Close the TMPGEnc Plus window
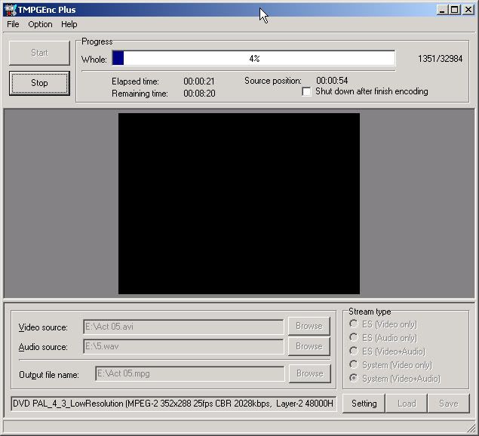479x436 pixels. pyautogui.click(x=468, y=10)
